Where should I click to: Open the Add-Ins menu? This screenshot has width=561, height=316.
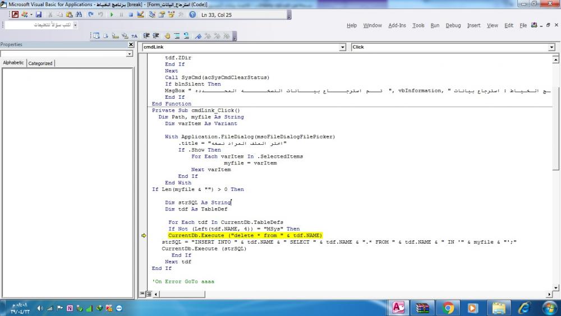coord(397,25)
